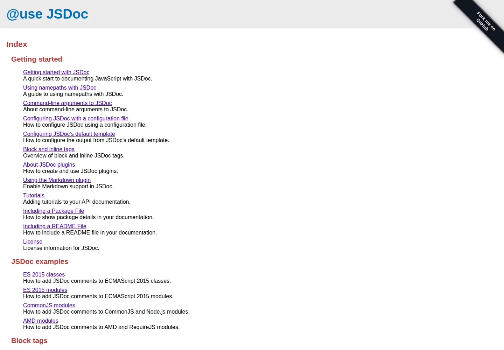This screenshot has height=350, width=504.
Task: Click text 'Overview of block and inline JSDoc tags.'
Action: (74, 155)
